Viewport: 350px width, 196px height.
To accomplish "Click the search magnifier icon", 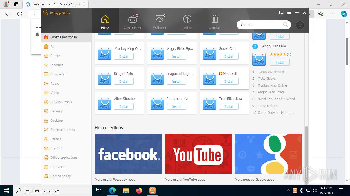I will coord(285,25).
